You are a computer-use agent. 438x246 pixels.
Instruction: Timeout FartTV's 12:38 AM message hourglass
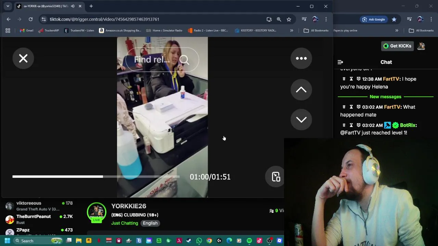351,79
